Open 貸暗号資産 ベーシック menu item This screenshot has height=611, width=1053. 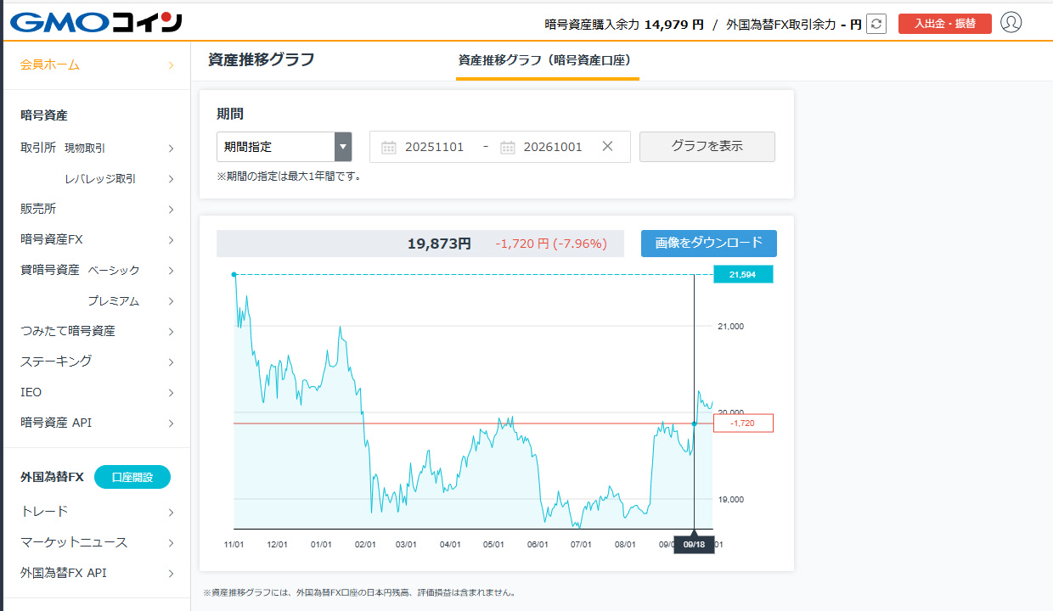(x=96, y=270)
